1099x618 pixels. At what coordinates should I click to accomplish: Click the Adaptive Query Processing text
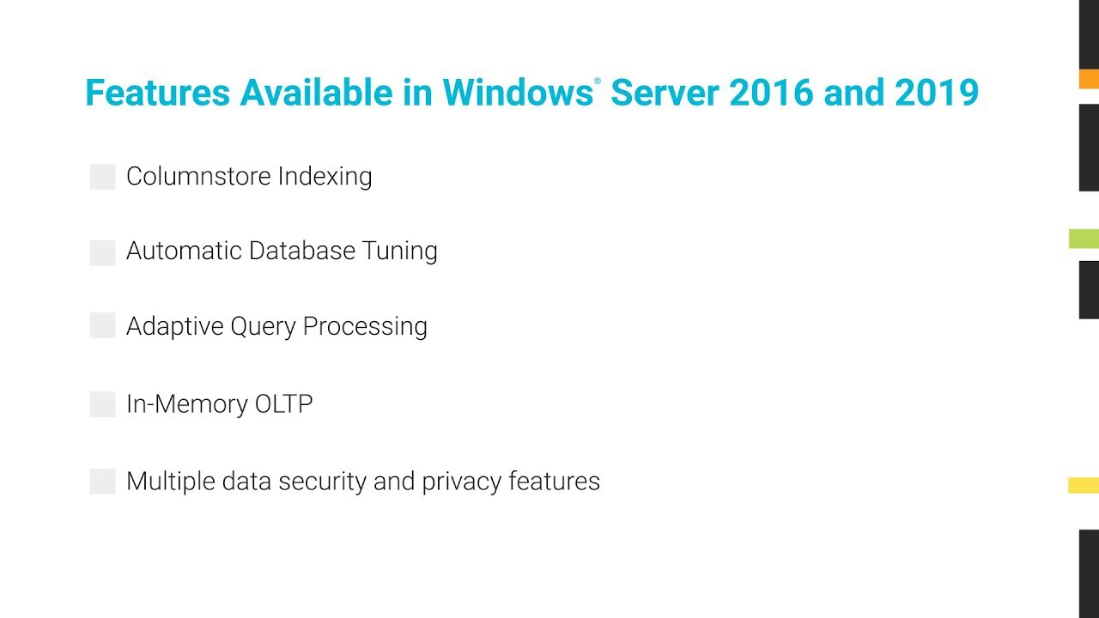coord(276,327)
